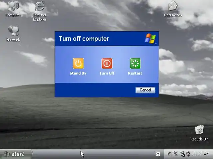Select the Internet Explorer desktop icon
213x159 pixels.
pyautogui.click(x=40, y=11)
